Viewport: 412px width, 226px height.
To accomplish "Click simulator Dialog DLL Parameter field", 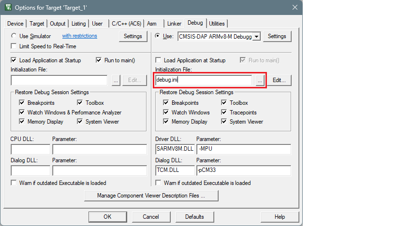I will [100, 170].
